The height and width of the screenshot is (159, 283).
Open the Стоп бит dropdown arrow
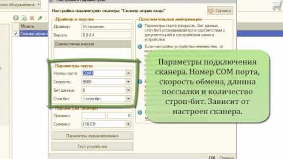click(x=128, y=99)
